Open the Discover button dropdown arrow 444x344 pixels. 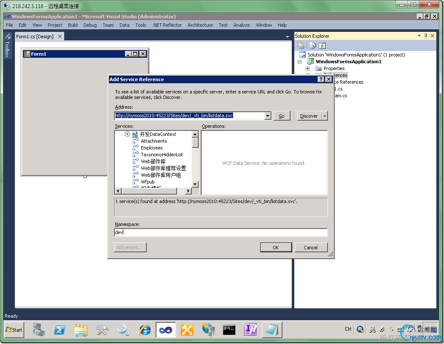click(325, 116)
